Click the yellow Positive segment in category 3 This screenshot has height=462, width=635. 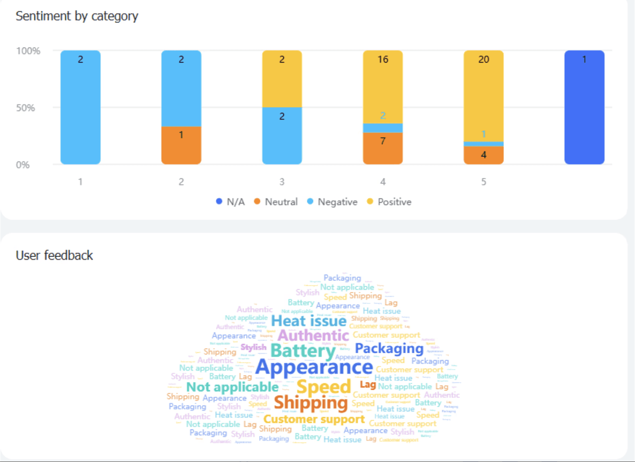282,79
